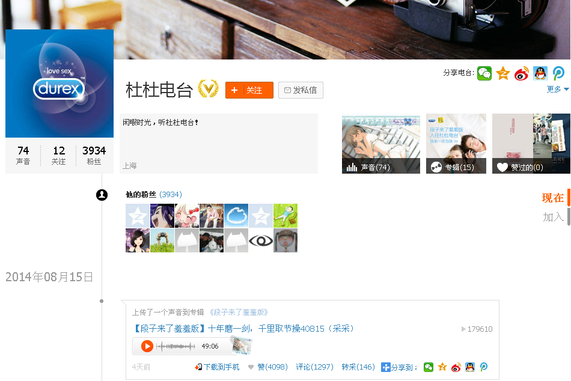Share the sound to Pengyou icon
The height and width of the screenshot is (381, 571).
pyautogui.click(x=484, y=367)
